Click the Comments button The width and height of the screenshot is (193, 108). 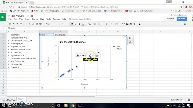[170, 19]
